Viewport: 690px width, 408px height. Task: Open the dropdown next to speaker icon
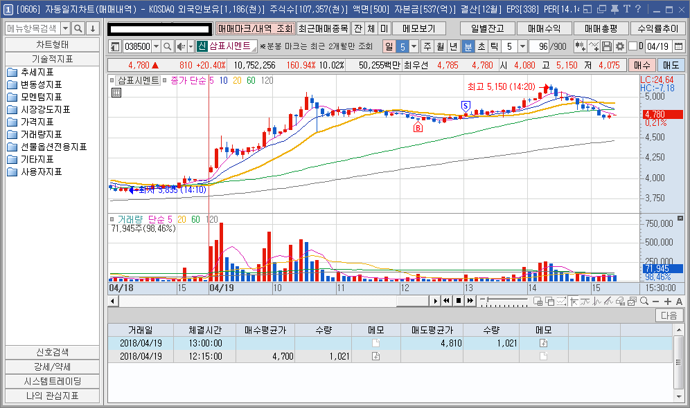coord(191,46)
